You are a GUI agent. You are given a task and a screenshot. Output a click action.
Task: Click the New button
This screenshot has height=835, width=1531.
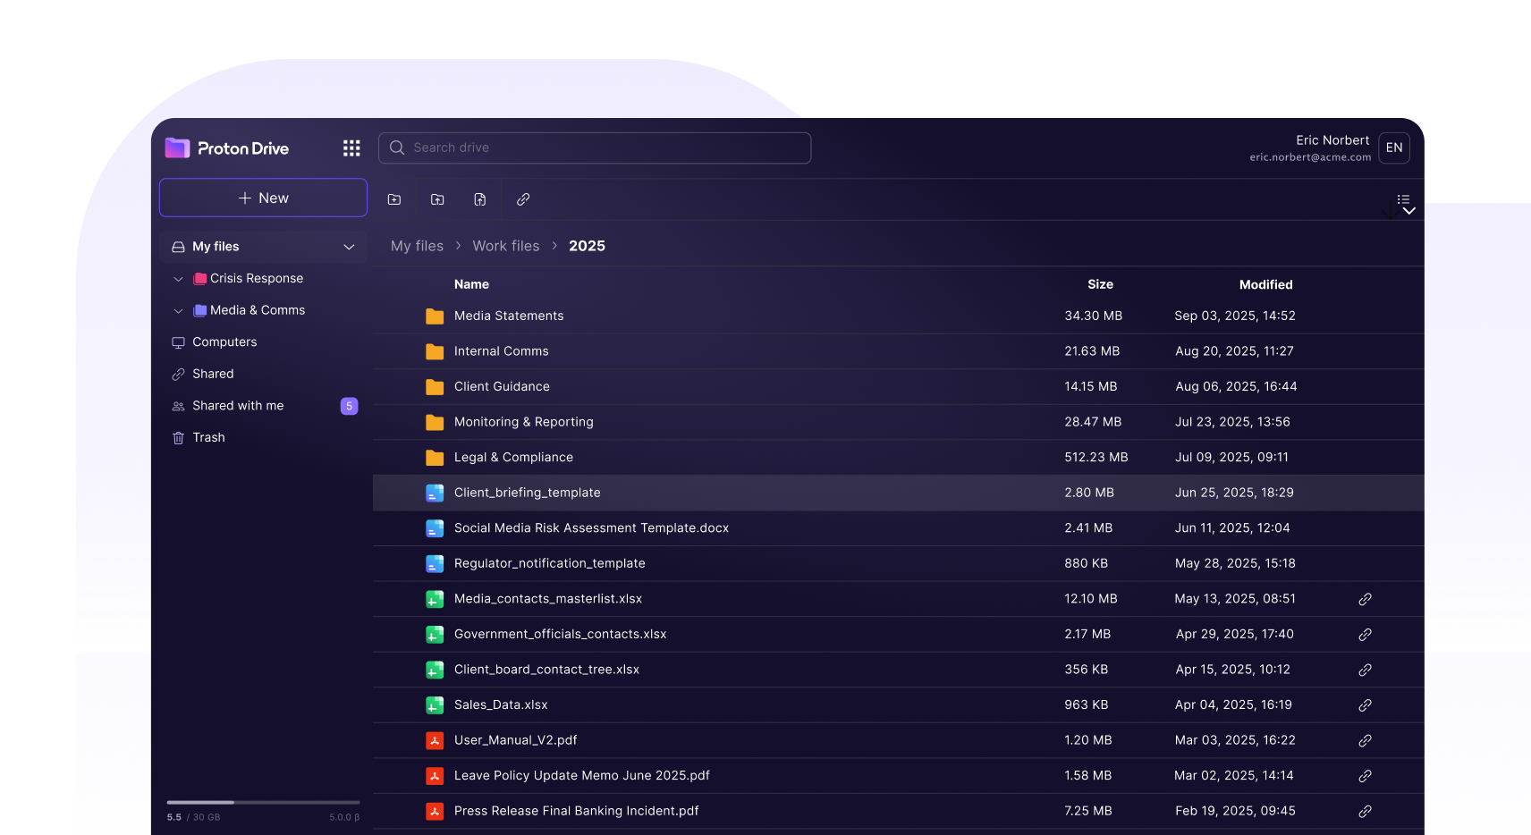pyautogui.click(x=263, y=198)
